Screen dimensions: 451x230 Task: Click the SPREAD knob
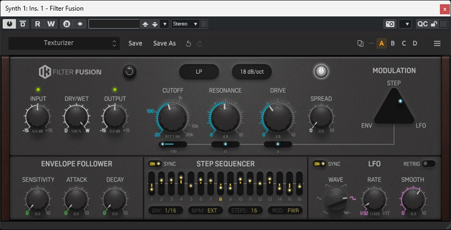tap(321, 117)
